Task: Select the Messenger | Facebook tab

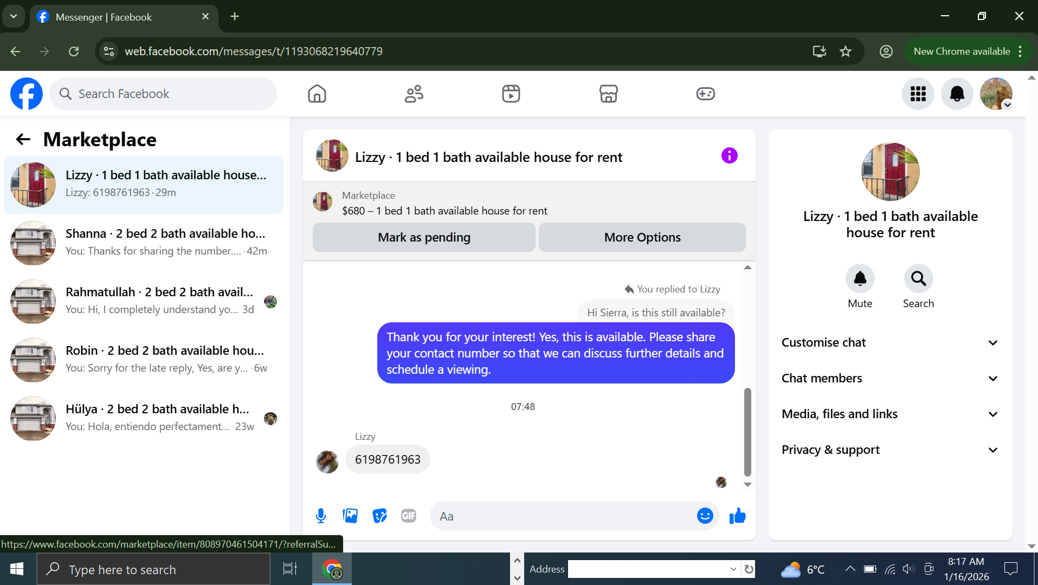Action: 124,17
